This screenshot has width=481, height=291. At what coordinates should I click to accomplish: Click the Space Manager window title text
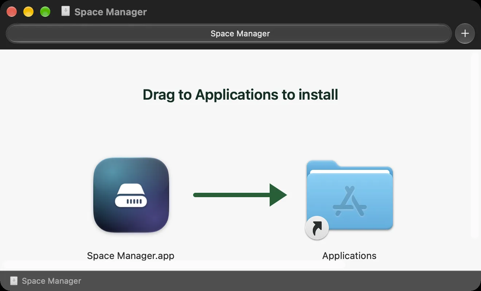pos(110,12)
